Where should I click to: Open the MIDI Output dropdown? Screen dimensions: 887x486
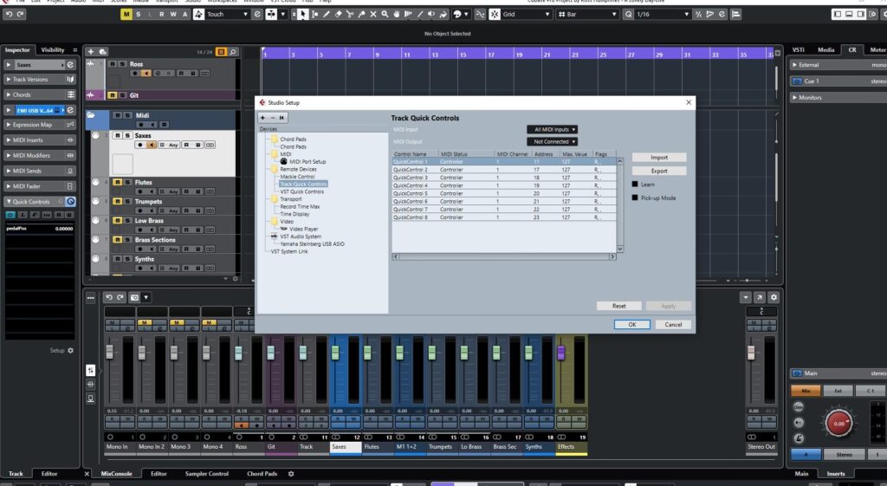[x=552, y=141]
